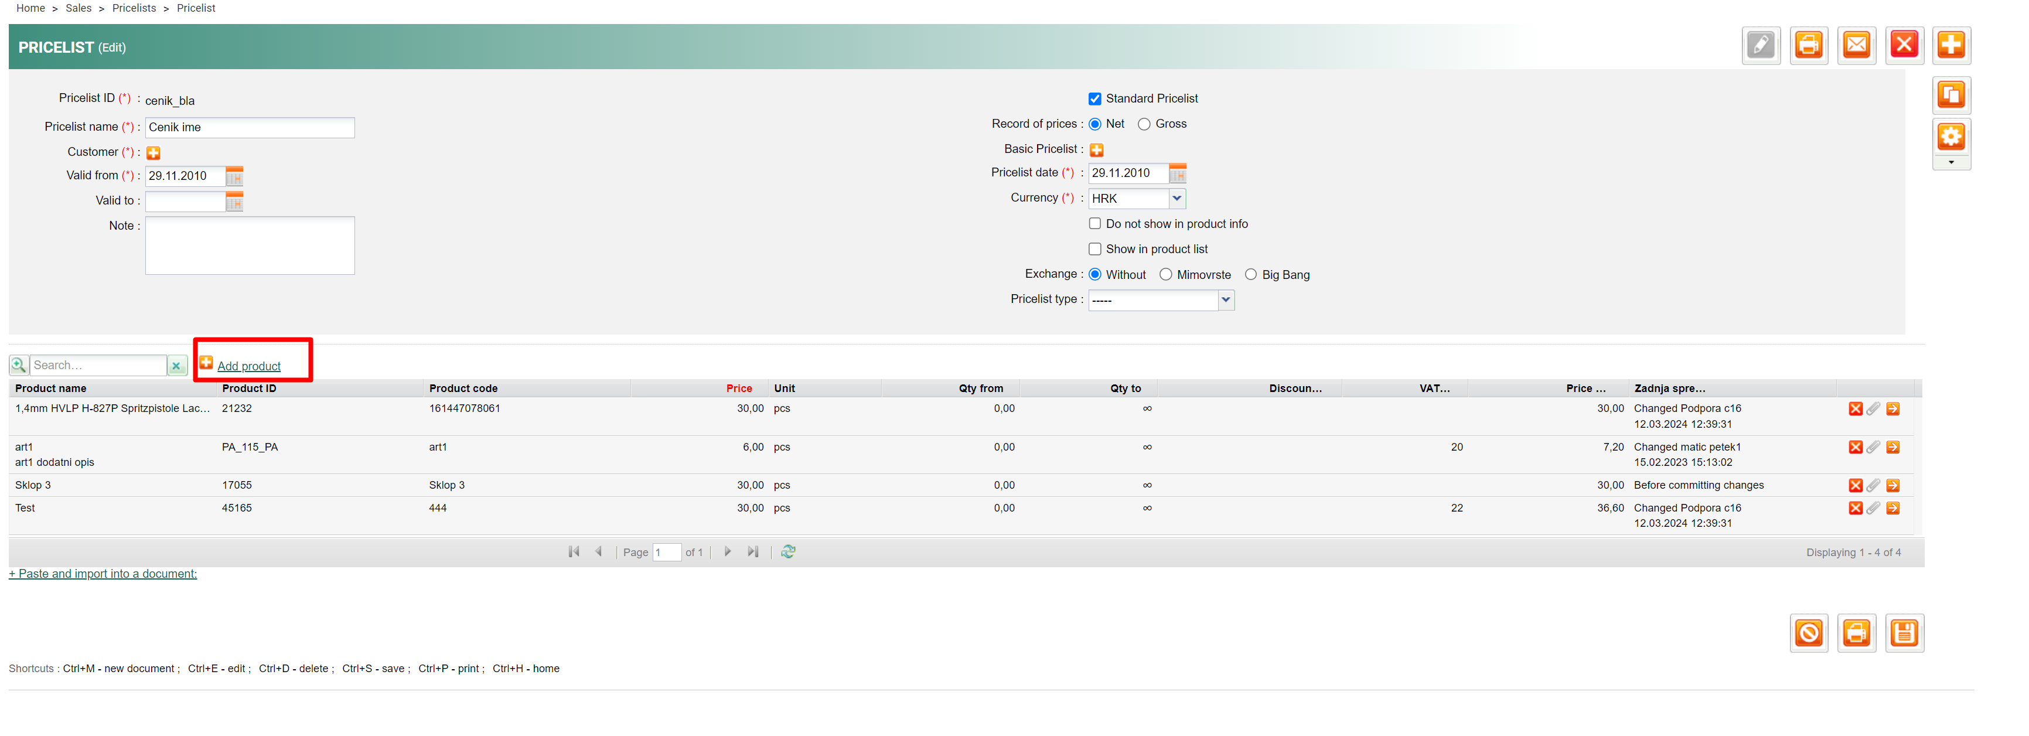This screenshot has width=2029, height=736.
Task: Click the save floppy disk icon at bottom
Action: click(x=1904, y=633)
